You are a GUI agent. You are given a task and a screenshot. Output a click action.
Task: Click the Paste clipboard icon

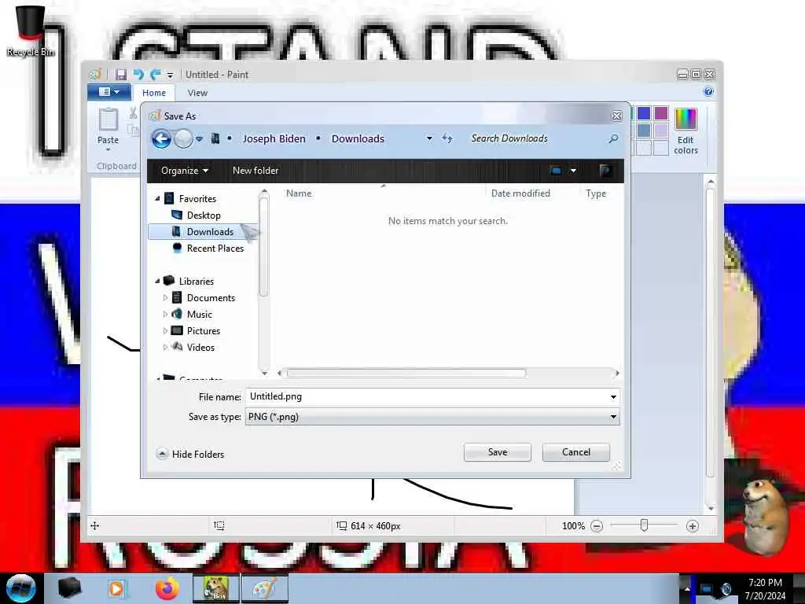coord(108,120)
